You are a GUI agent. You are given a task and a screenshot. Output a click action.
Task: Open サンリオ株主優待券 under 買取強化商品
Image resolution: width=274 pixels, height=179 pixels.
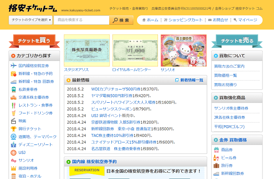coord(231,108)
